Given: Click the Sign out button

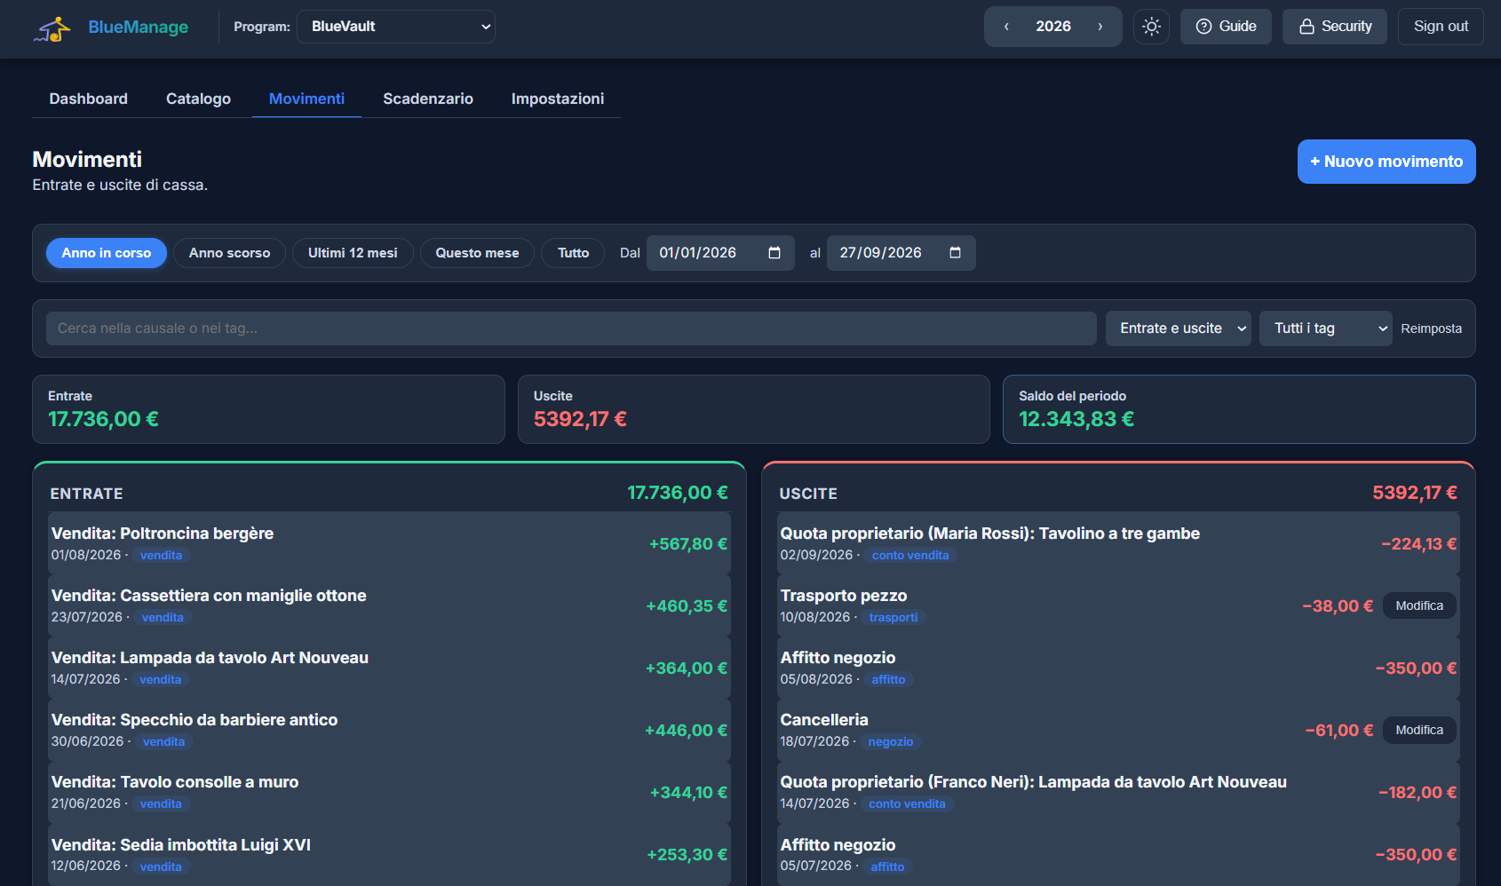Looking at the screenshot, I should (x=1441, y=27).
